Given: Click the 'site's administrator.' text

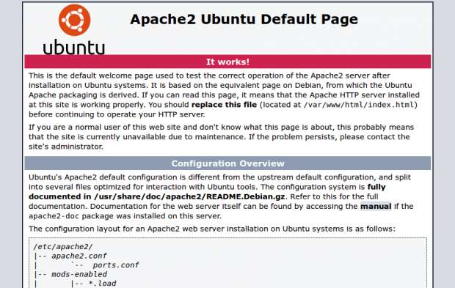Looking at the screenshot, I should tap(66, 147).
